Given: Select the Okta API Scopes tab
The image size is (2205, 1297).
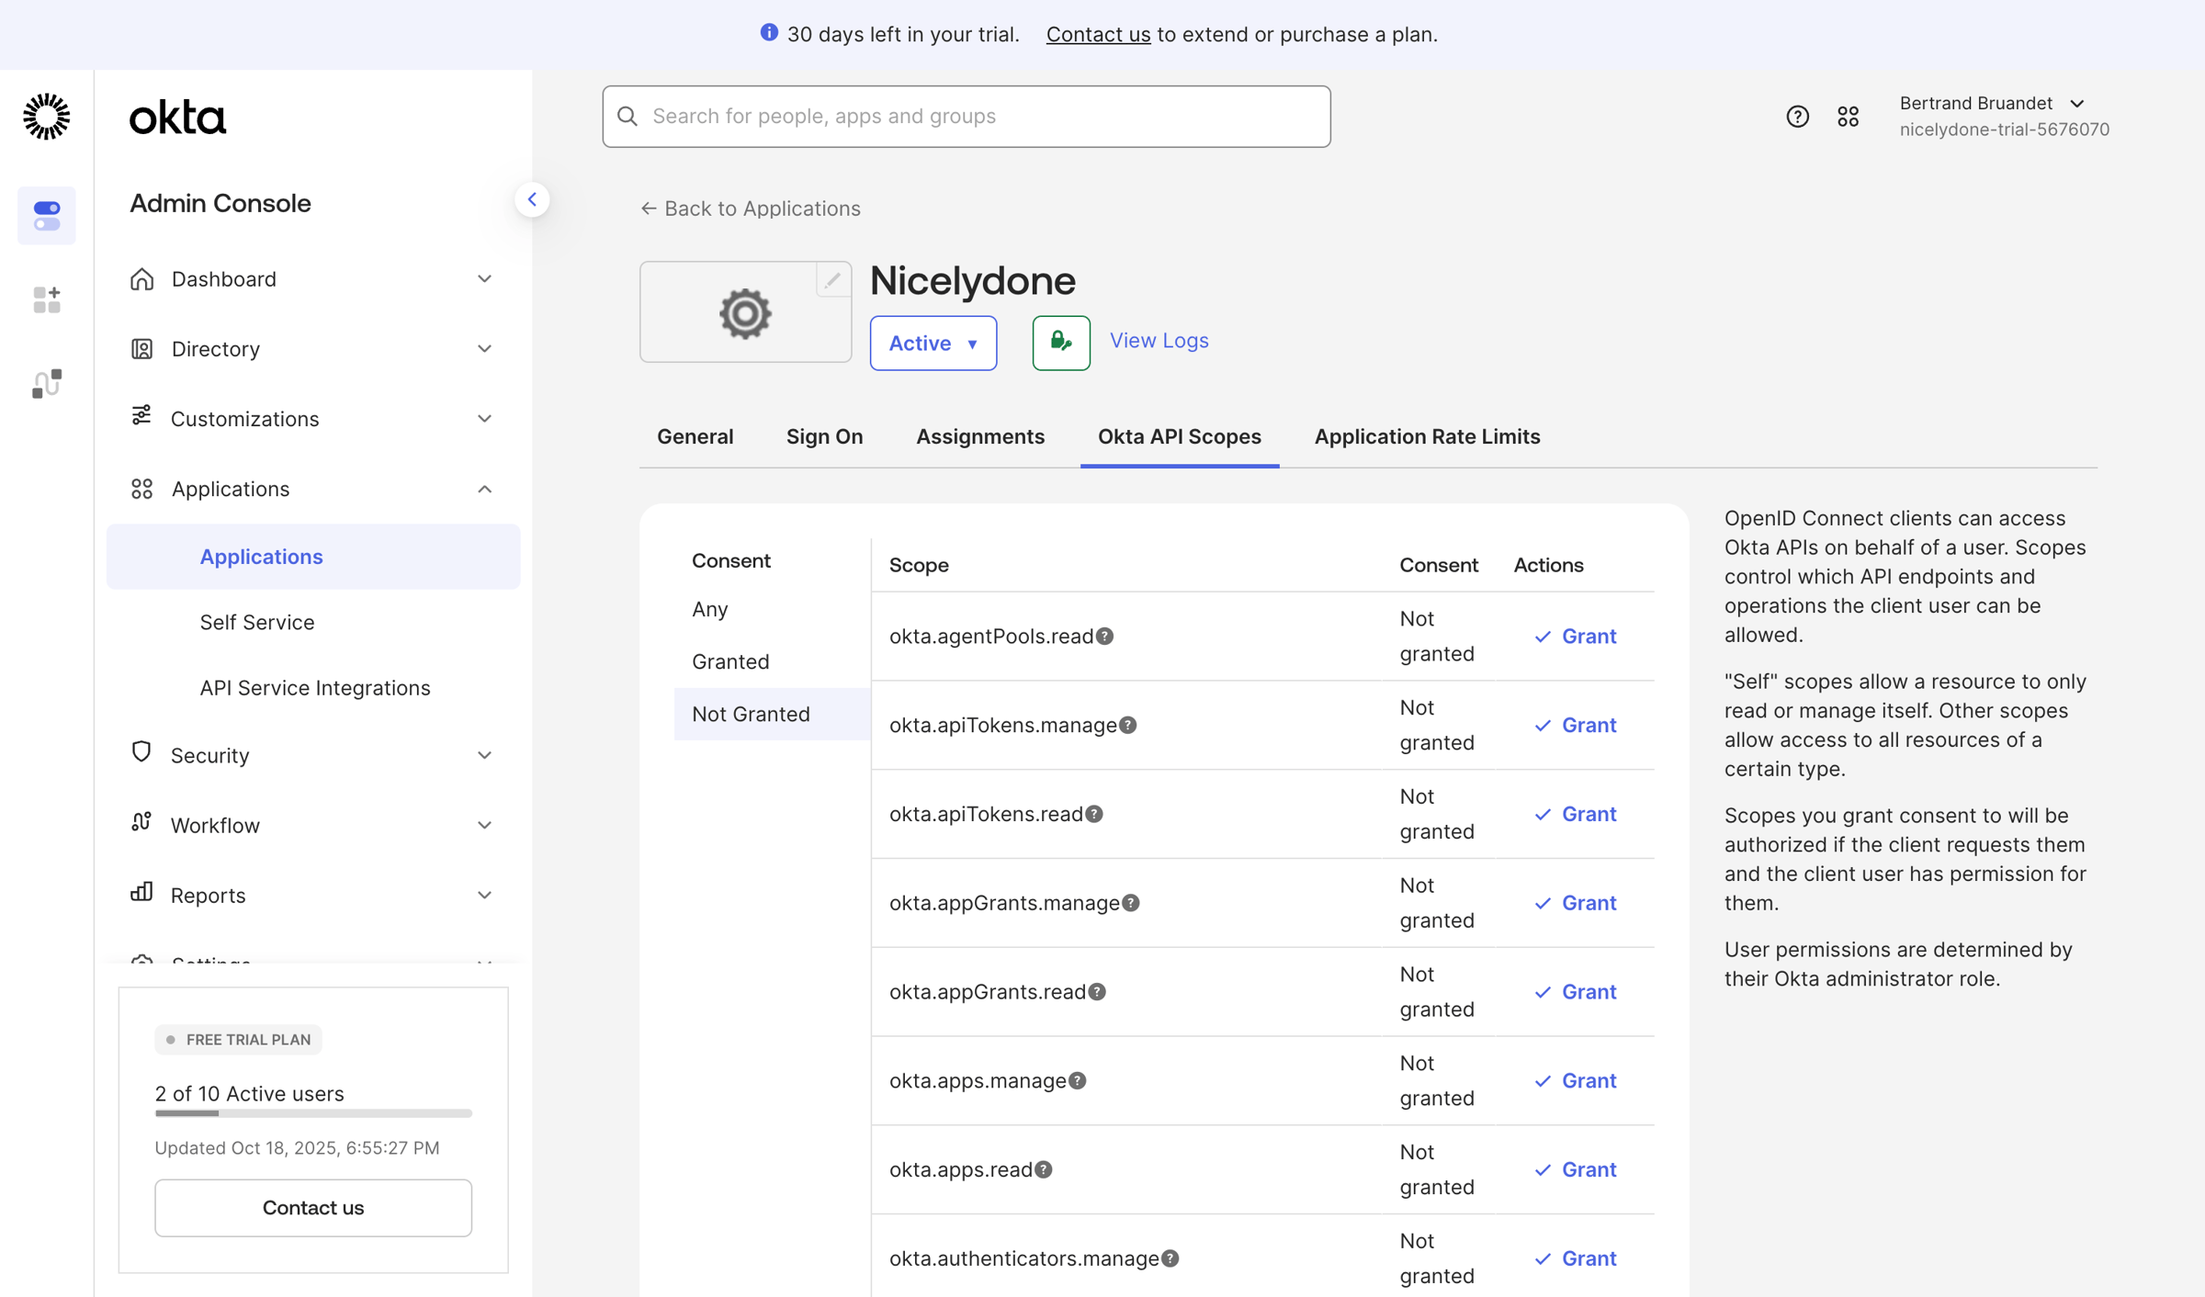Looking at the screenshot, I should [1180, 436].
